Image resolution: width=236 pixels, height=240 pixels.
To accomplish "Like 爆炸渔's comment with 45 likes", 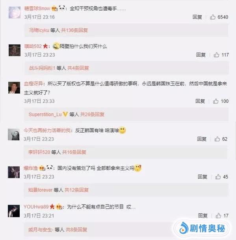I will (x=218, y=177).
